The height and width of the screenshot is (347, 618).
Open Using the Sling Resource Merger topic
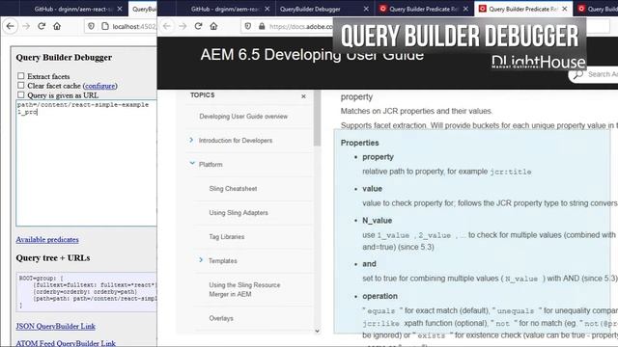(x=244, y=289)
